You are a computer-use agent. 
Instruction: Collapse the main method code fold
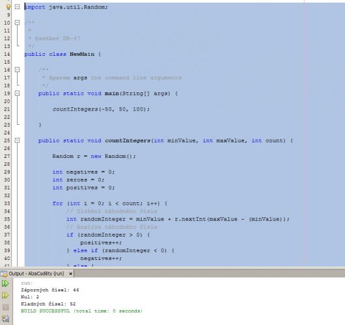click(x=17, y=93)
